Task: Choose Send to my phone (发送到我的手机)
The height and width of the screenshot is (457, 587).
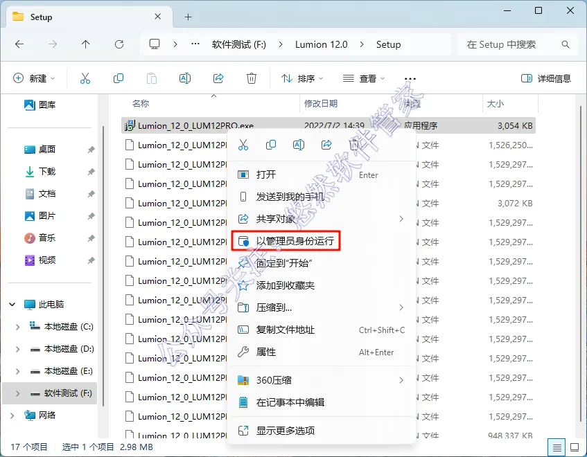Action: 322,197
